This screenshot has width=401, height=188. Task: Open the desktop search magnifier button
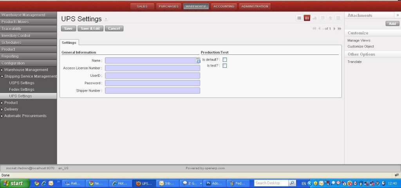coord(292,183)
